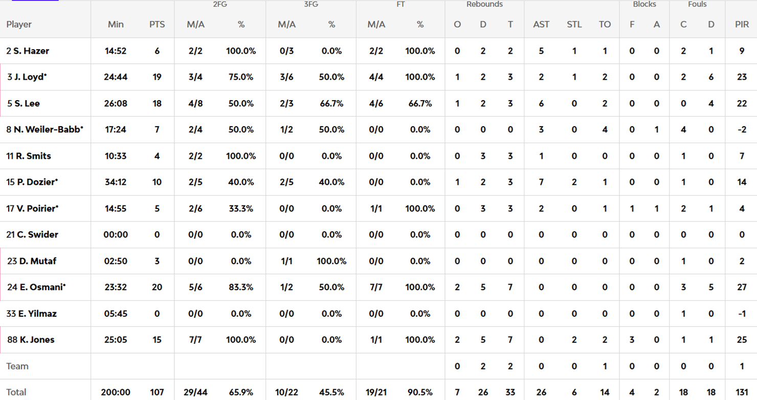This screenshot has height=400, width=757.
Task: Select S. Lee in the player list
Action: pyautogui.click(x=27, y=103)
